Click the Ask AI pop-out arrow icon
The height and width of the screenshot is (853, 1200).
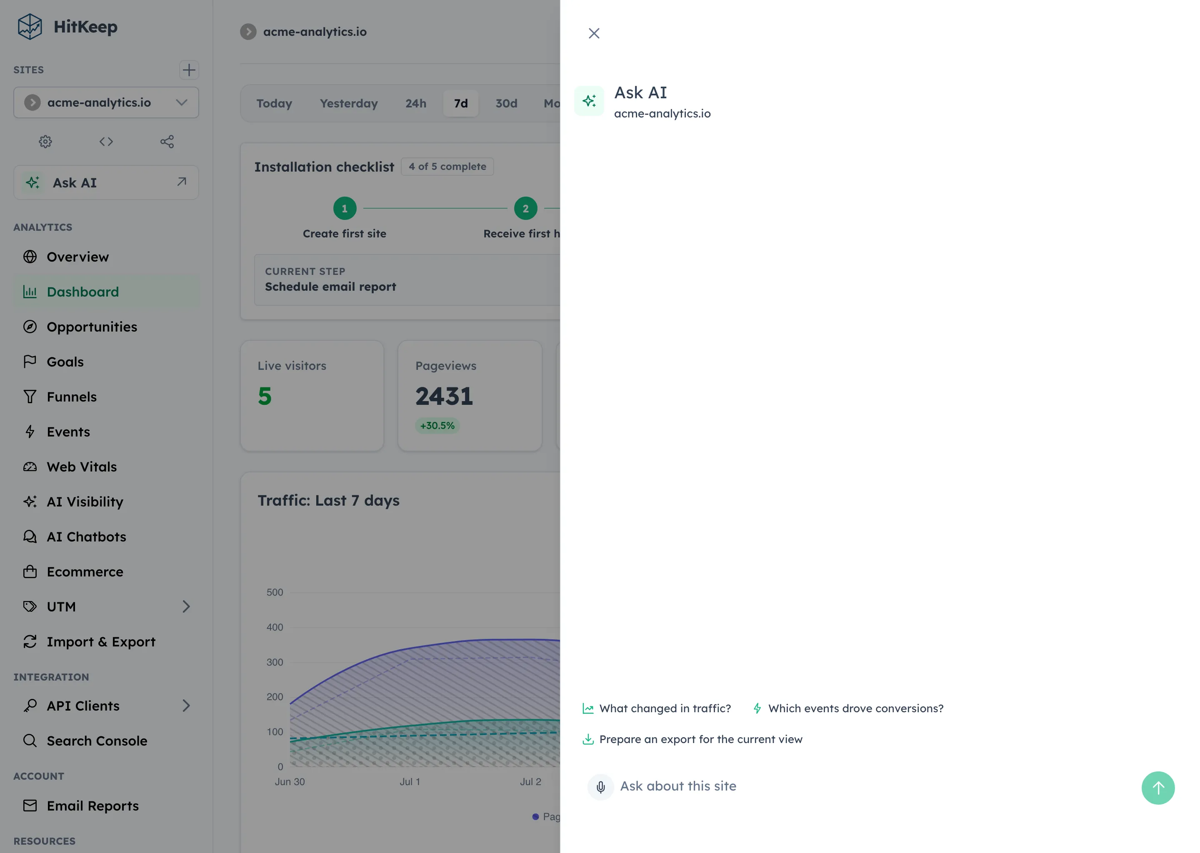(x=182, y=182)
